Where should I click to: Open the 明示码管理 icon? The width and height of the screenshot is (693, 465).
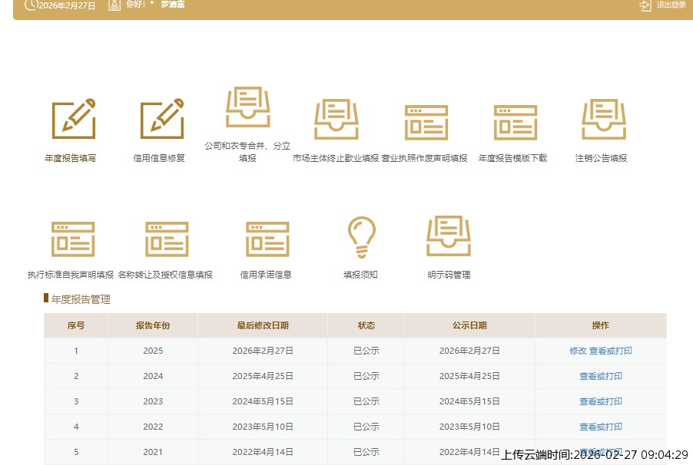point(449,237)
